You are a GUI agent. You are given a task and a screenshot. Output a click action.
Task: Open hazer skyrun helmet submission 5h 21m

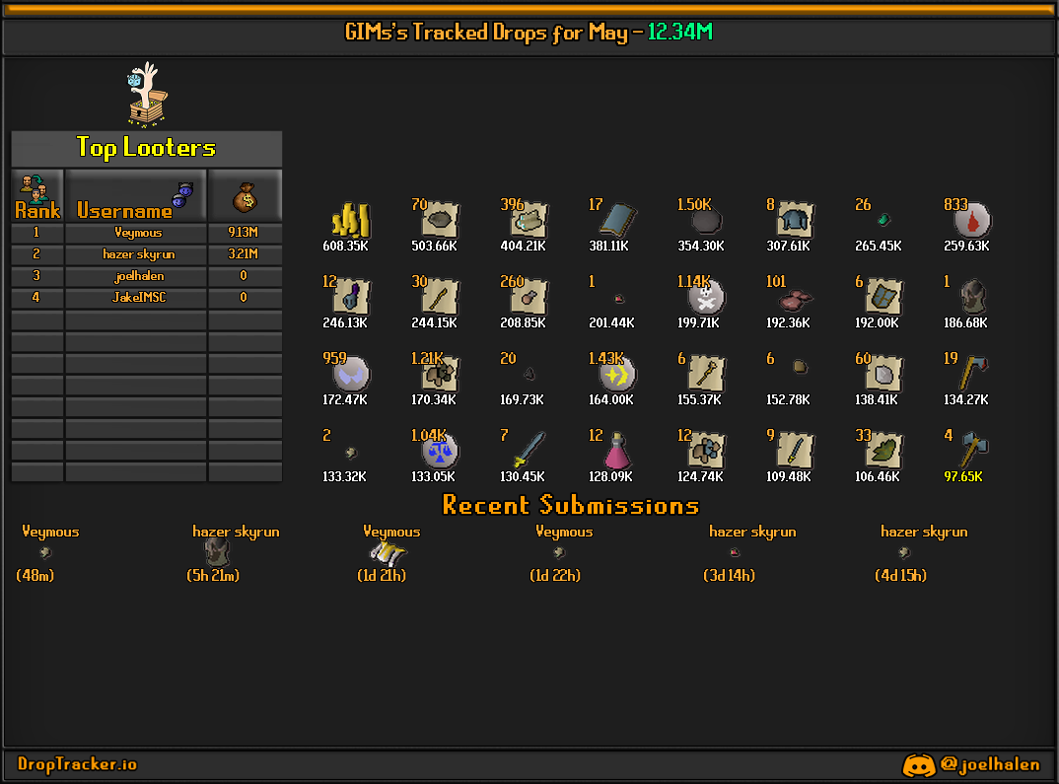pyautogui.click(x=218, y=552)
